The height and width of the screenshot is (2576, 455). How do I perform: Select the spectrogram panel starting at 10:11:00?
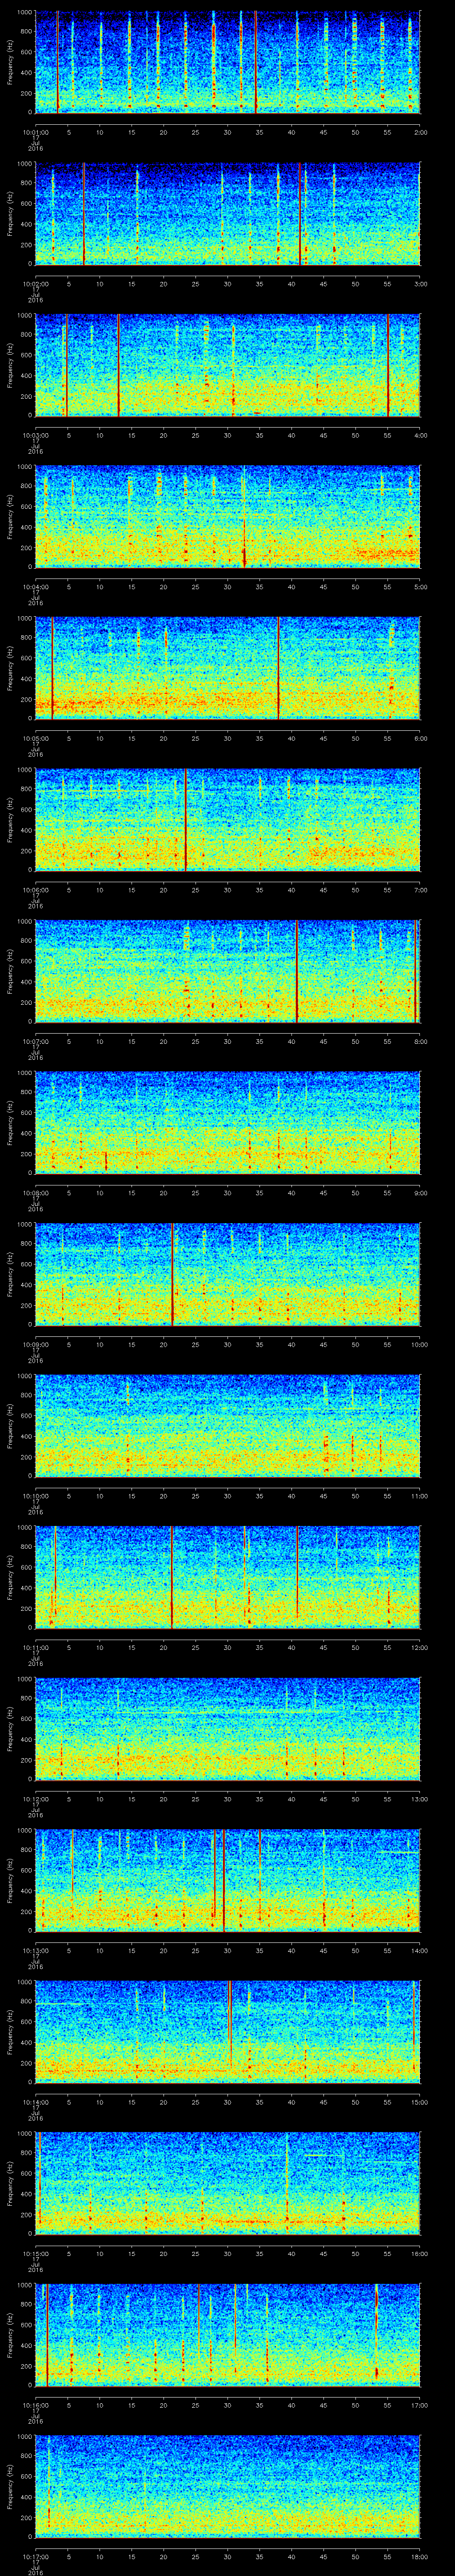(x=228, y=1577)
